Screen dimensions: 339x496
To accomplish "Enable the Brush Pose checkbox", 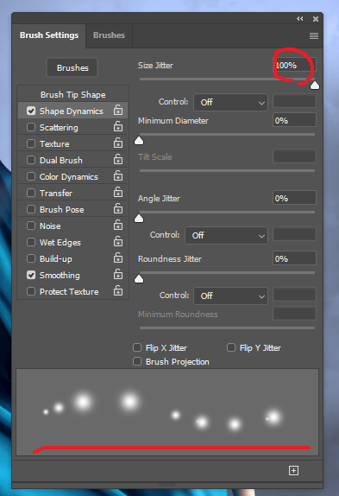I will click(x=31, y=209).
